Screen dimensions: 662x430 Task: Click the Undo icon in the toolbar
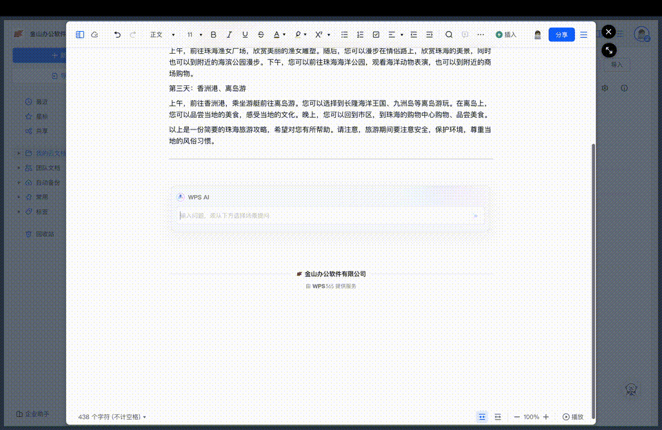[x=116, y=34]
